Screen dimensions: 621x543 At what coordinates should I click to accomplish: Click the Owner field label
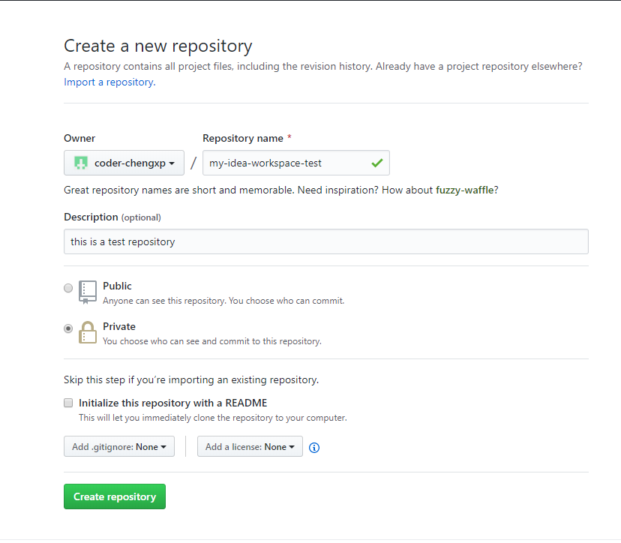click(x=79, y=138)
